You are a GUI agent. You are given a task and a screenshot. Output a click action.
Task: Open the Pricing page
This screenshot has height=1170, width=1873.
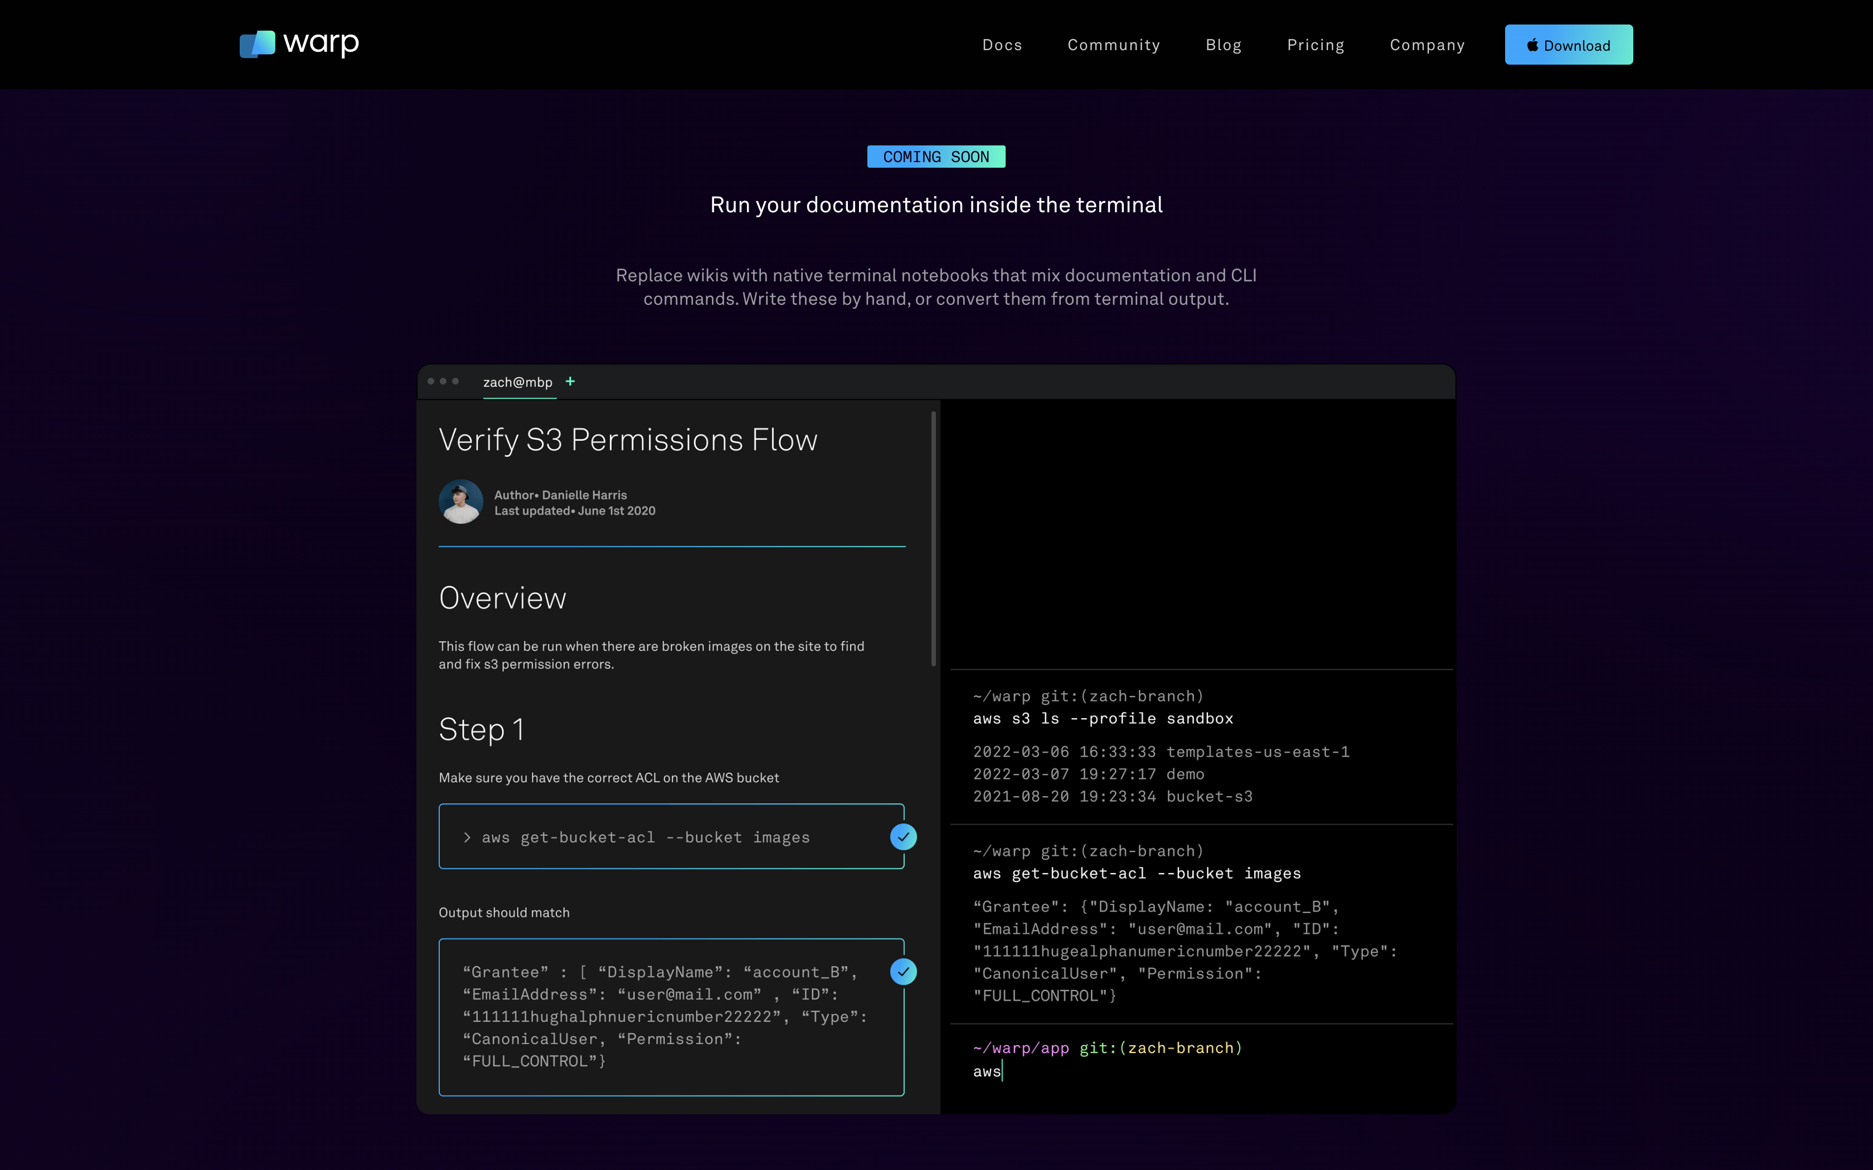tap(1315, 45)
